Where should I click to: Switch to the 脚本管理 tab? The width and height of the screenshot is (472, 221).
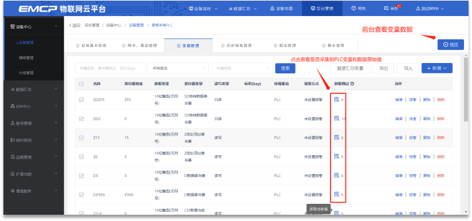[x=333, y=46]
